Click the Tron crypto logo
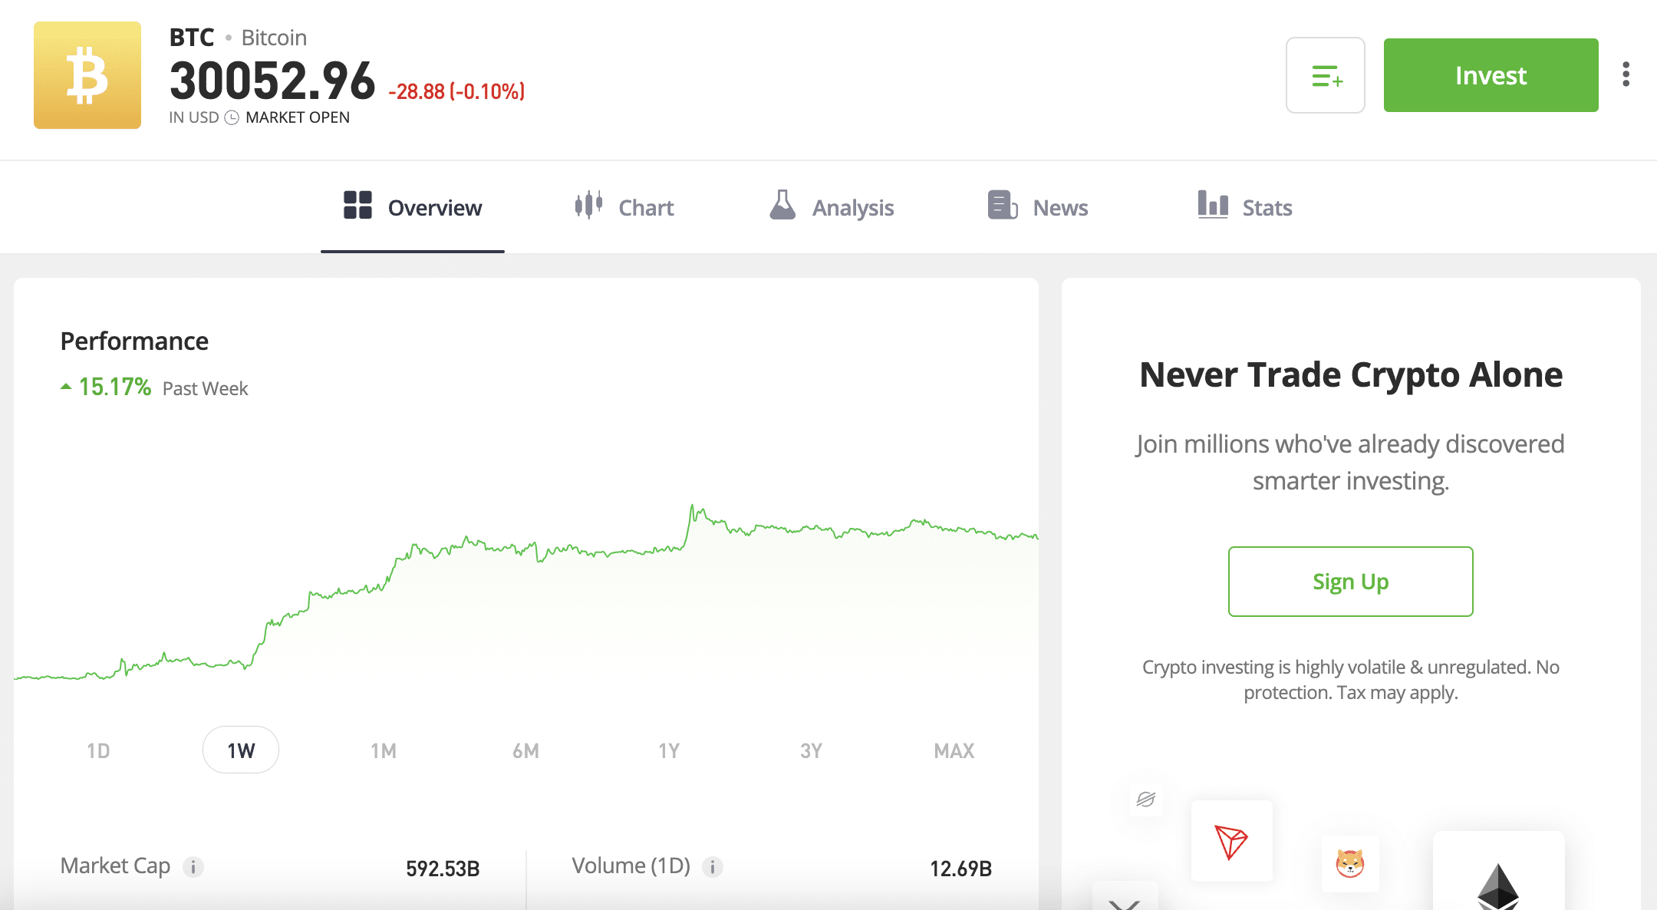This screenshot has width=1657, height=910. click(1232, 841)
